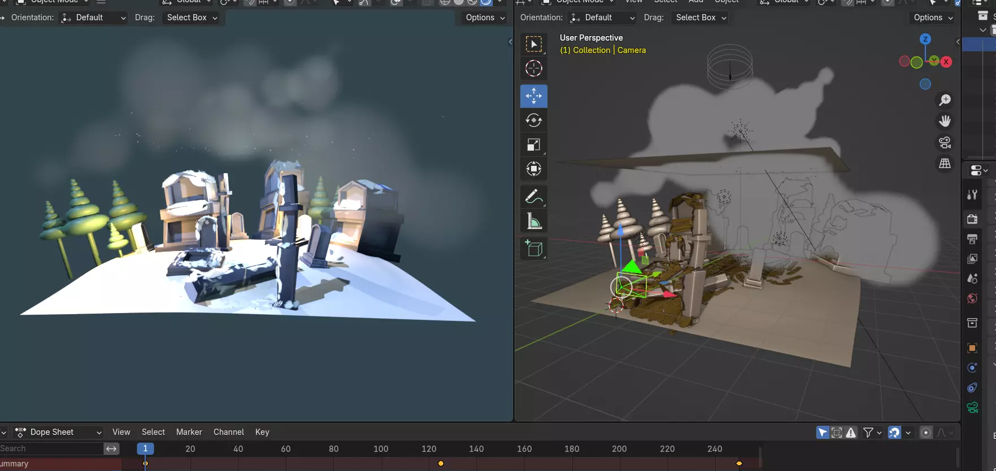Click the Z axis on the navigation gizmo
Screen dimensions: 996x471
(x=925, y=39)
